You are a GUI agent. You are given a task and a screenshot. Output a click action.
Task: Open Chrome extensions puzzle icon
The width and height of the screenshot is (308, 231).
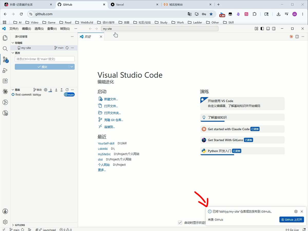255,14
